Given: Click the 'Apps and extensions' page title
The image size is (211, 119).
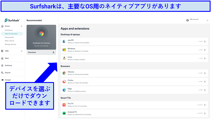Looking at the screenshot, I should point(75,28).
